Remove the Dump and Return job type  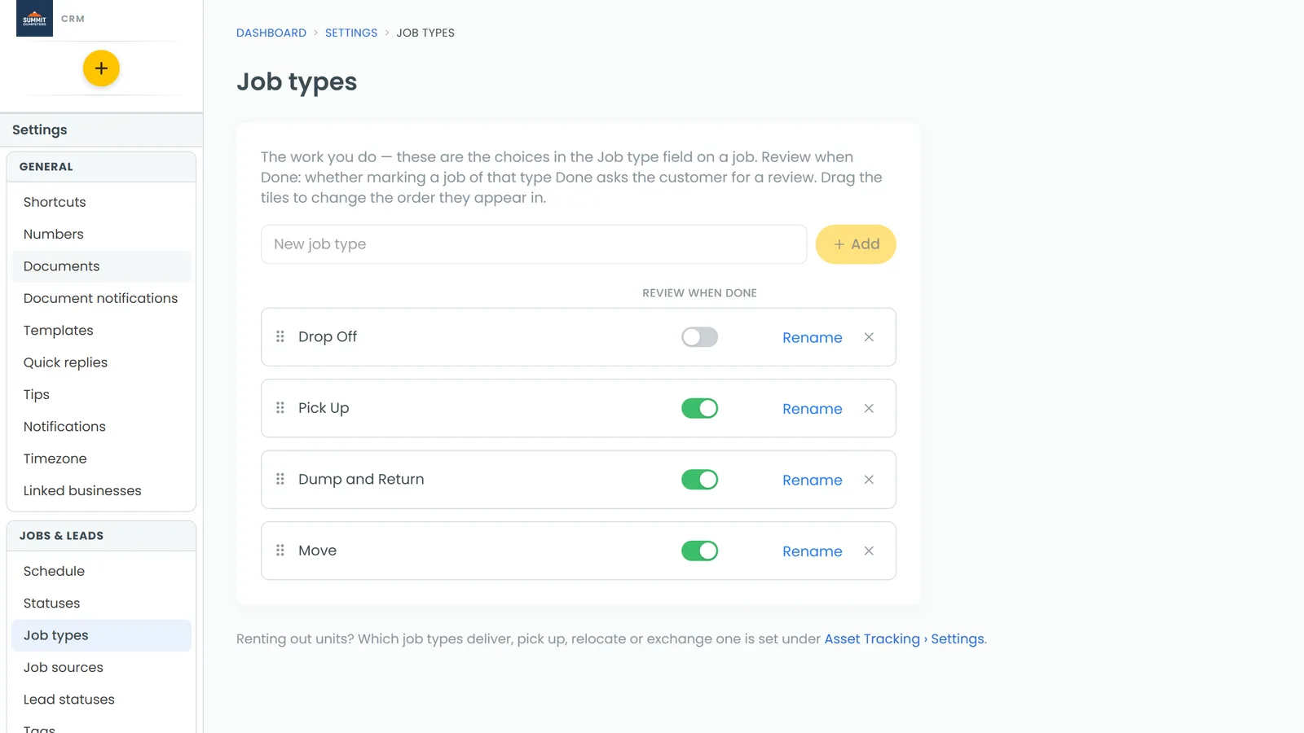[869, 480]
